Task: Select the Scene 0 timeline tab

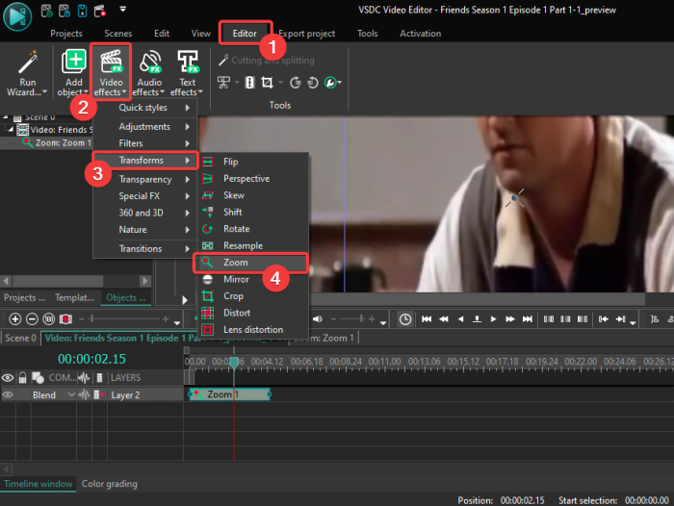Action: tap(20, 338)
